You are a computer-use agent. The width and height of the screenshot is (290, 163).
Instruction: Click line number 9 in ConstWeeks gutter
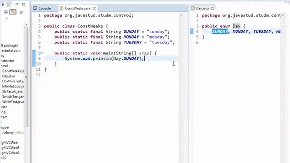(39, 58)
